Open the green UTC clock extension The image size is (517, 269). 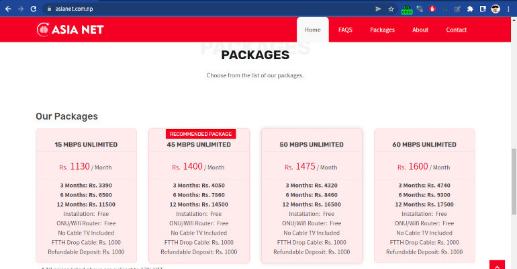coord(407,9)
